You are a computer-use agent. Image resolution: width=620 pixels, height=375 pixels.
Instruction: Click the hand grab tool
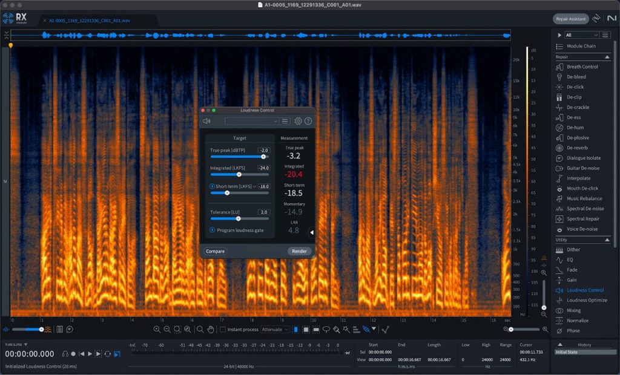pos(211,330)
